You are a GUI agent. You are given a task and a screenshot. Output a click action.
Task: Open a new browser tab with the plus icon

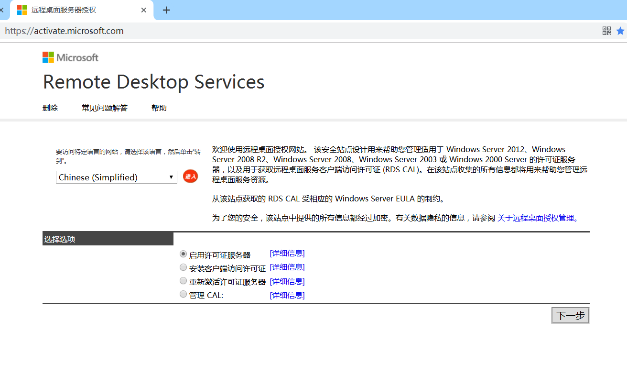166,10
